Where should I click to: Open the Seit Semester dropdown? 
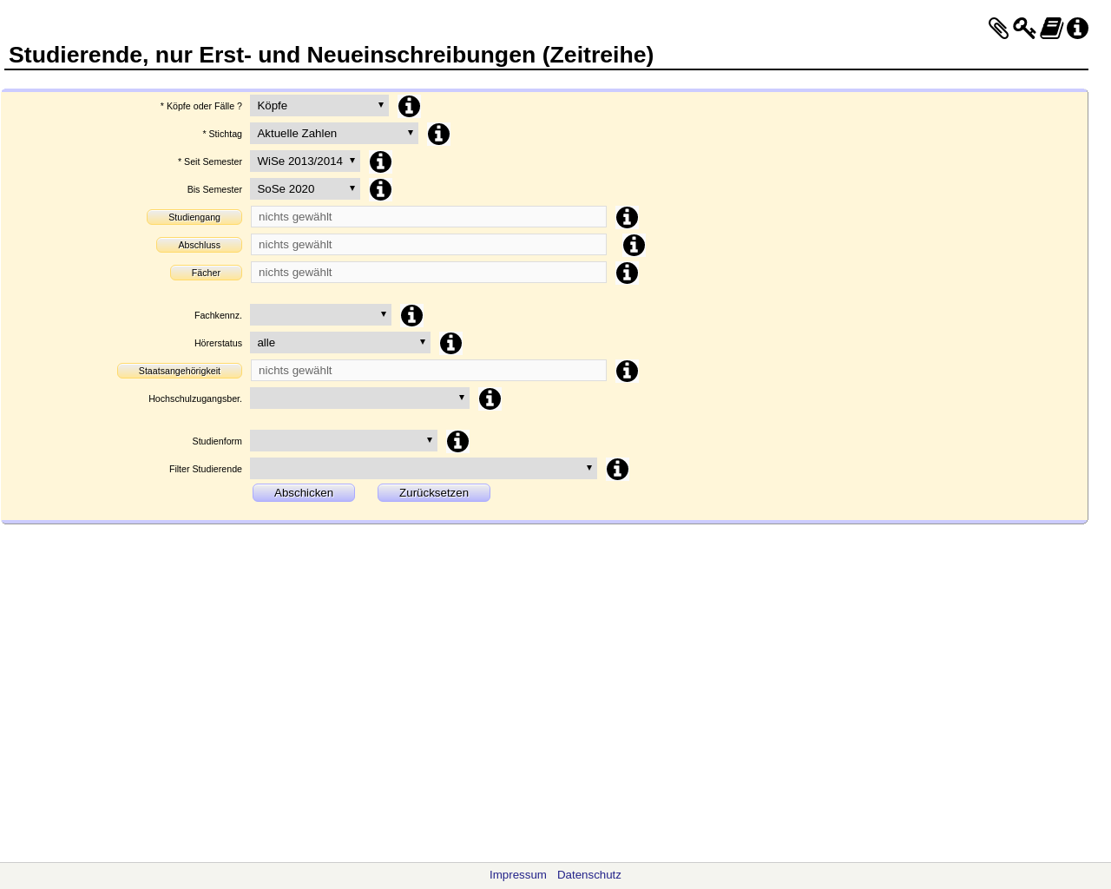[x=305, y=161]
